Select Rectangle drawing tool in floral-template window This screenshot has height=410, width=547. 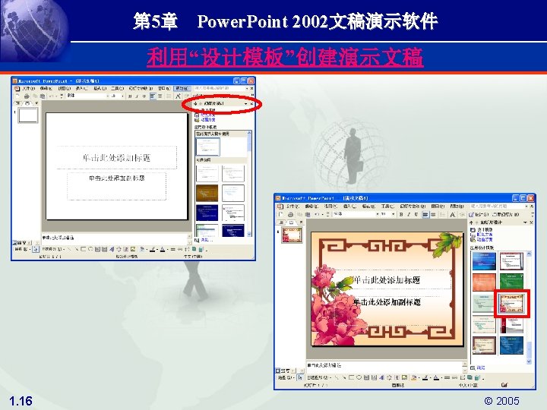tap(351, 377)
